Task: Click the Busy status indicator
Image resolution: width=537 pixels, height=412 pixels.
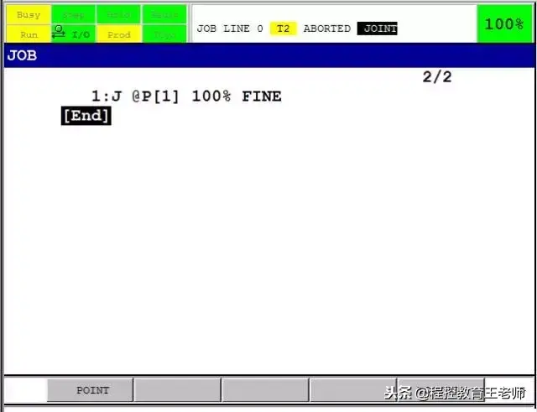Action: (x=29, y=15)
